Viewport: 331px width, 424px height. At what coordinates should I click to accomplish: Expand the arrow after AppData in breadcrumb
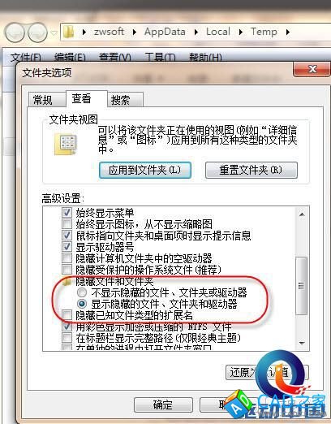196,32
